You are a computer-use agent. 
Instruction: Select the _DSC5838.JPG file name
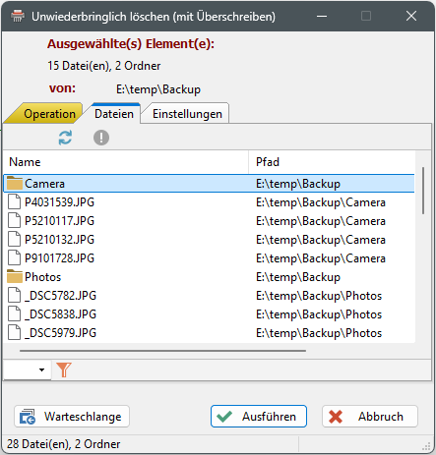point(61,314)
